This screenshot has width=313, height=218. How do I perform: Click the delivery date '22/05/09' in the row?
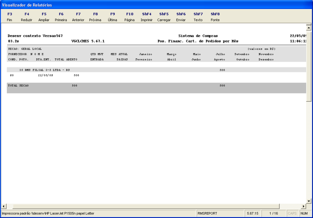tap(46, 75)
